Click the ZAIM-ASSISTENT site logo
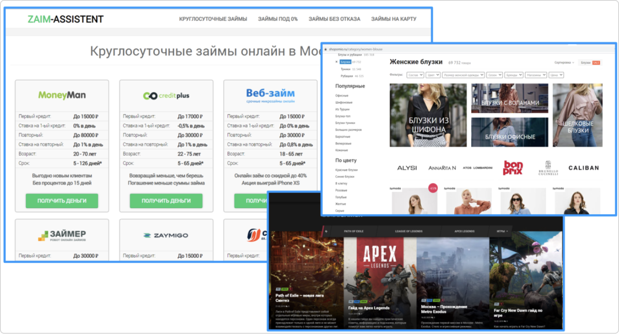Image resolution: width=619 pixels, height=334 pixels. [x=66, y=19]
